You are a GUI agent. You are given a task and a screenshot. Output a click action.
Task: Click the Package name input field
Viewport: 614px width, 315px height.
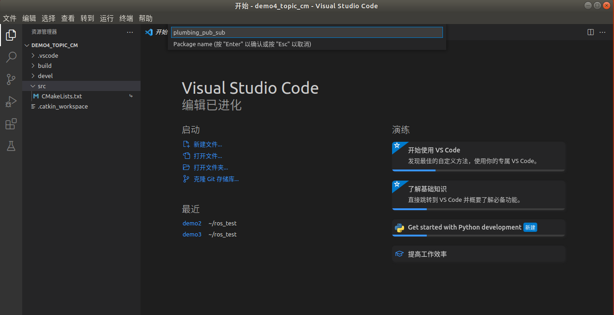pos(307,32)
